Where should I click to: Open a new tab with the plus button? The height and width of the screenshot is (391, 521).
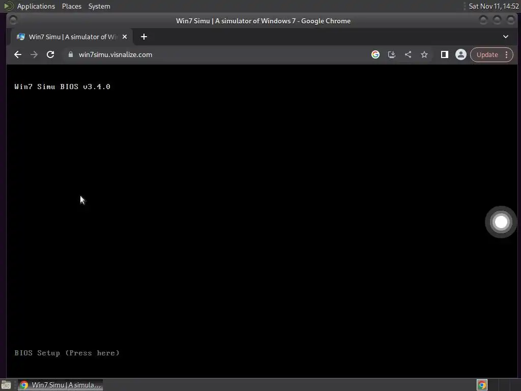pos(144,37)
